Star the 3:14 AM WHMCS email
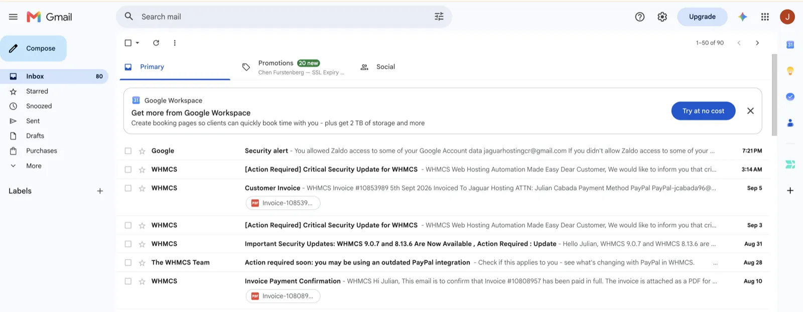The height and width of the screenshot is (312, 803). pos(142,169)
